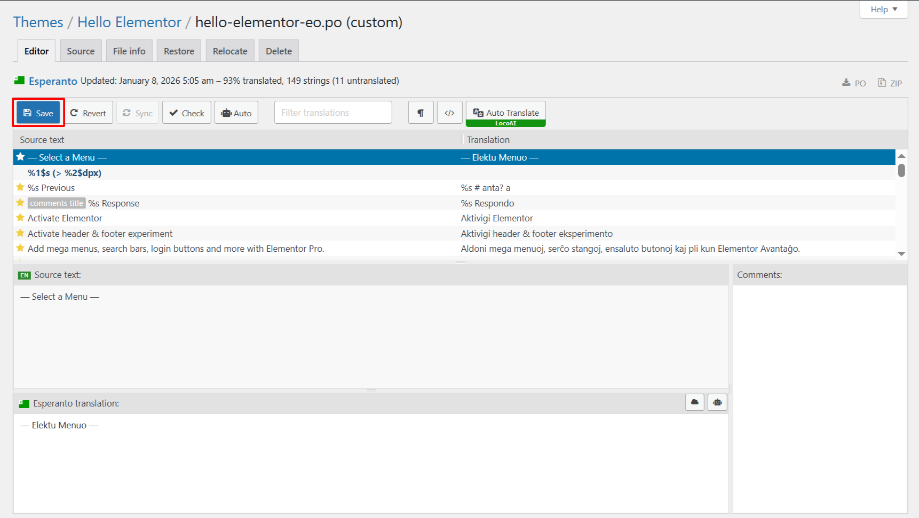Select the untranslated %1$s (> %2$dpx) string
Screen dimensions: 919x518
pyautogui.click(x=65, y=173)
